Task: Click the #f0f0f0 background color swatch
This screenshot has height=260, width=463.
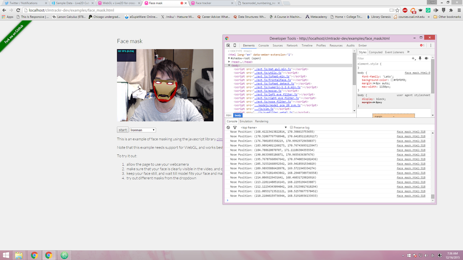Action: [x=392, y=80]
